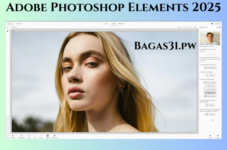The image size is (227, 150).
Task: Click the Perfect Portrait preview thumbnail
Action: coord(210,38)
